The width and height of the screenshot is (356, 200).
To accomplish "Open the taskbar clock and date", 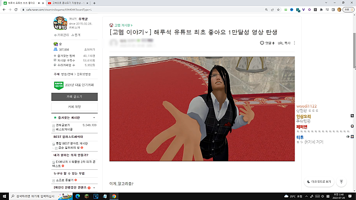I will pos(339,196).
